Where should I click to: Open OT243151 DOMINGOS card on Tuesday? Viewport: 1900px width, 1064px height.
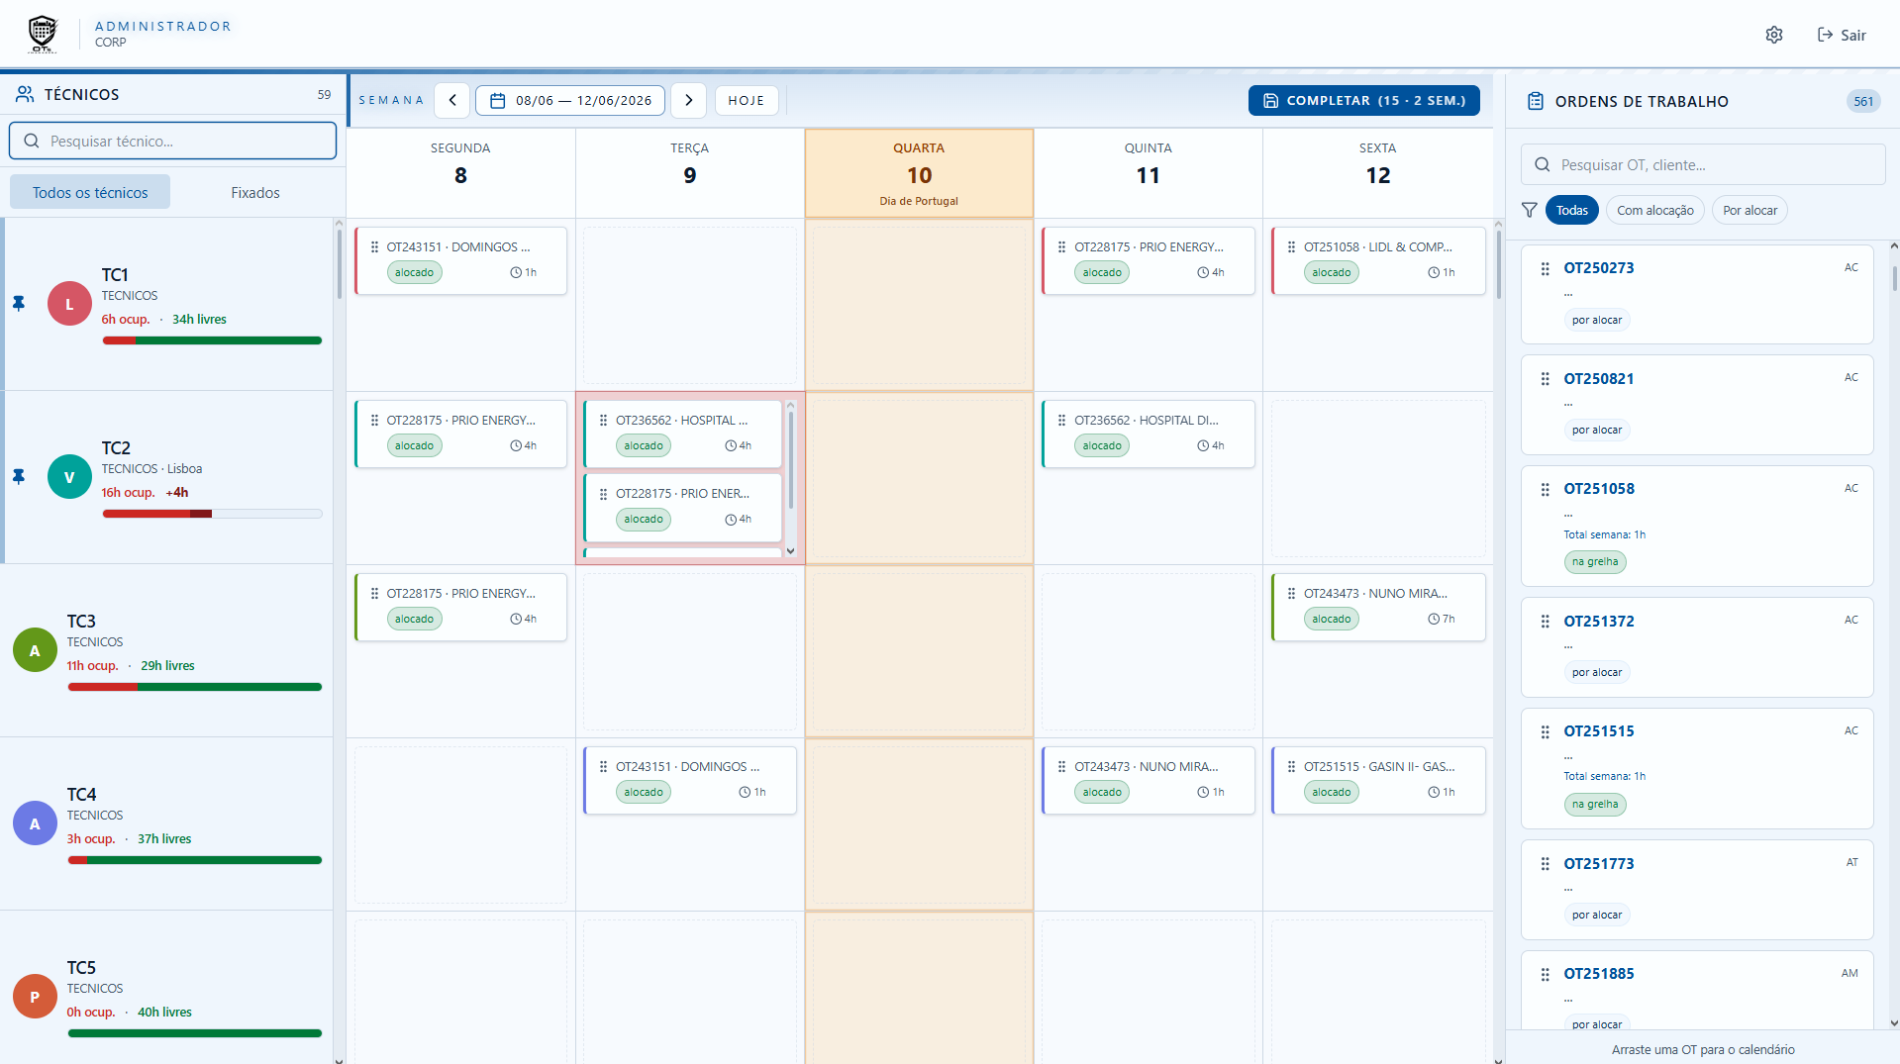click(x=690, y=780)
